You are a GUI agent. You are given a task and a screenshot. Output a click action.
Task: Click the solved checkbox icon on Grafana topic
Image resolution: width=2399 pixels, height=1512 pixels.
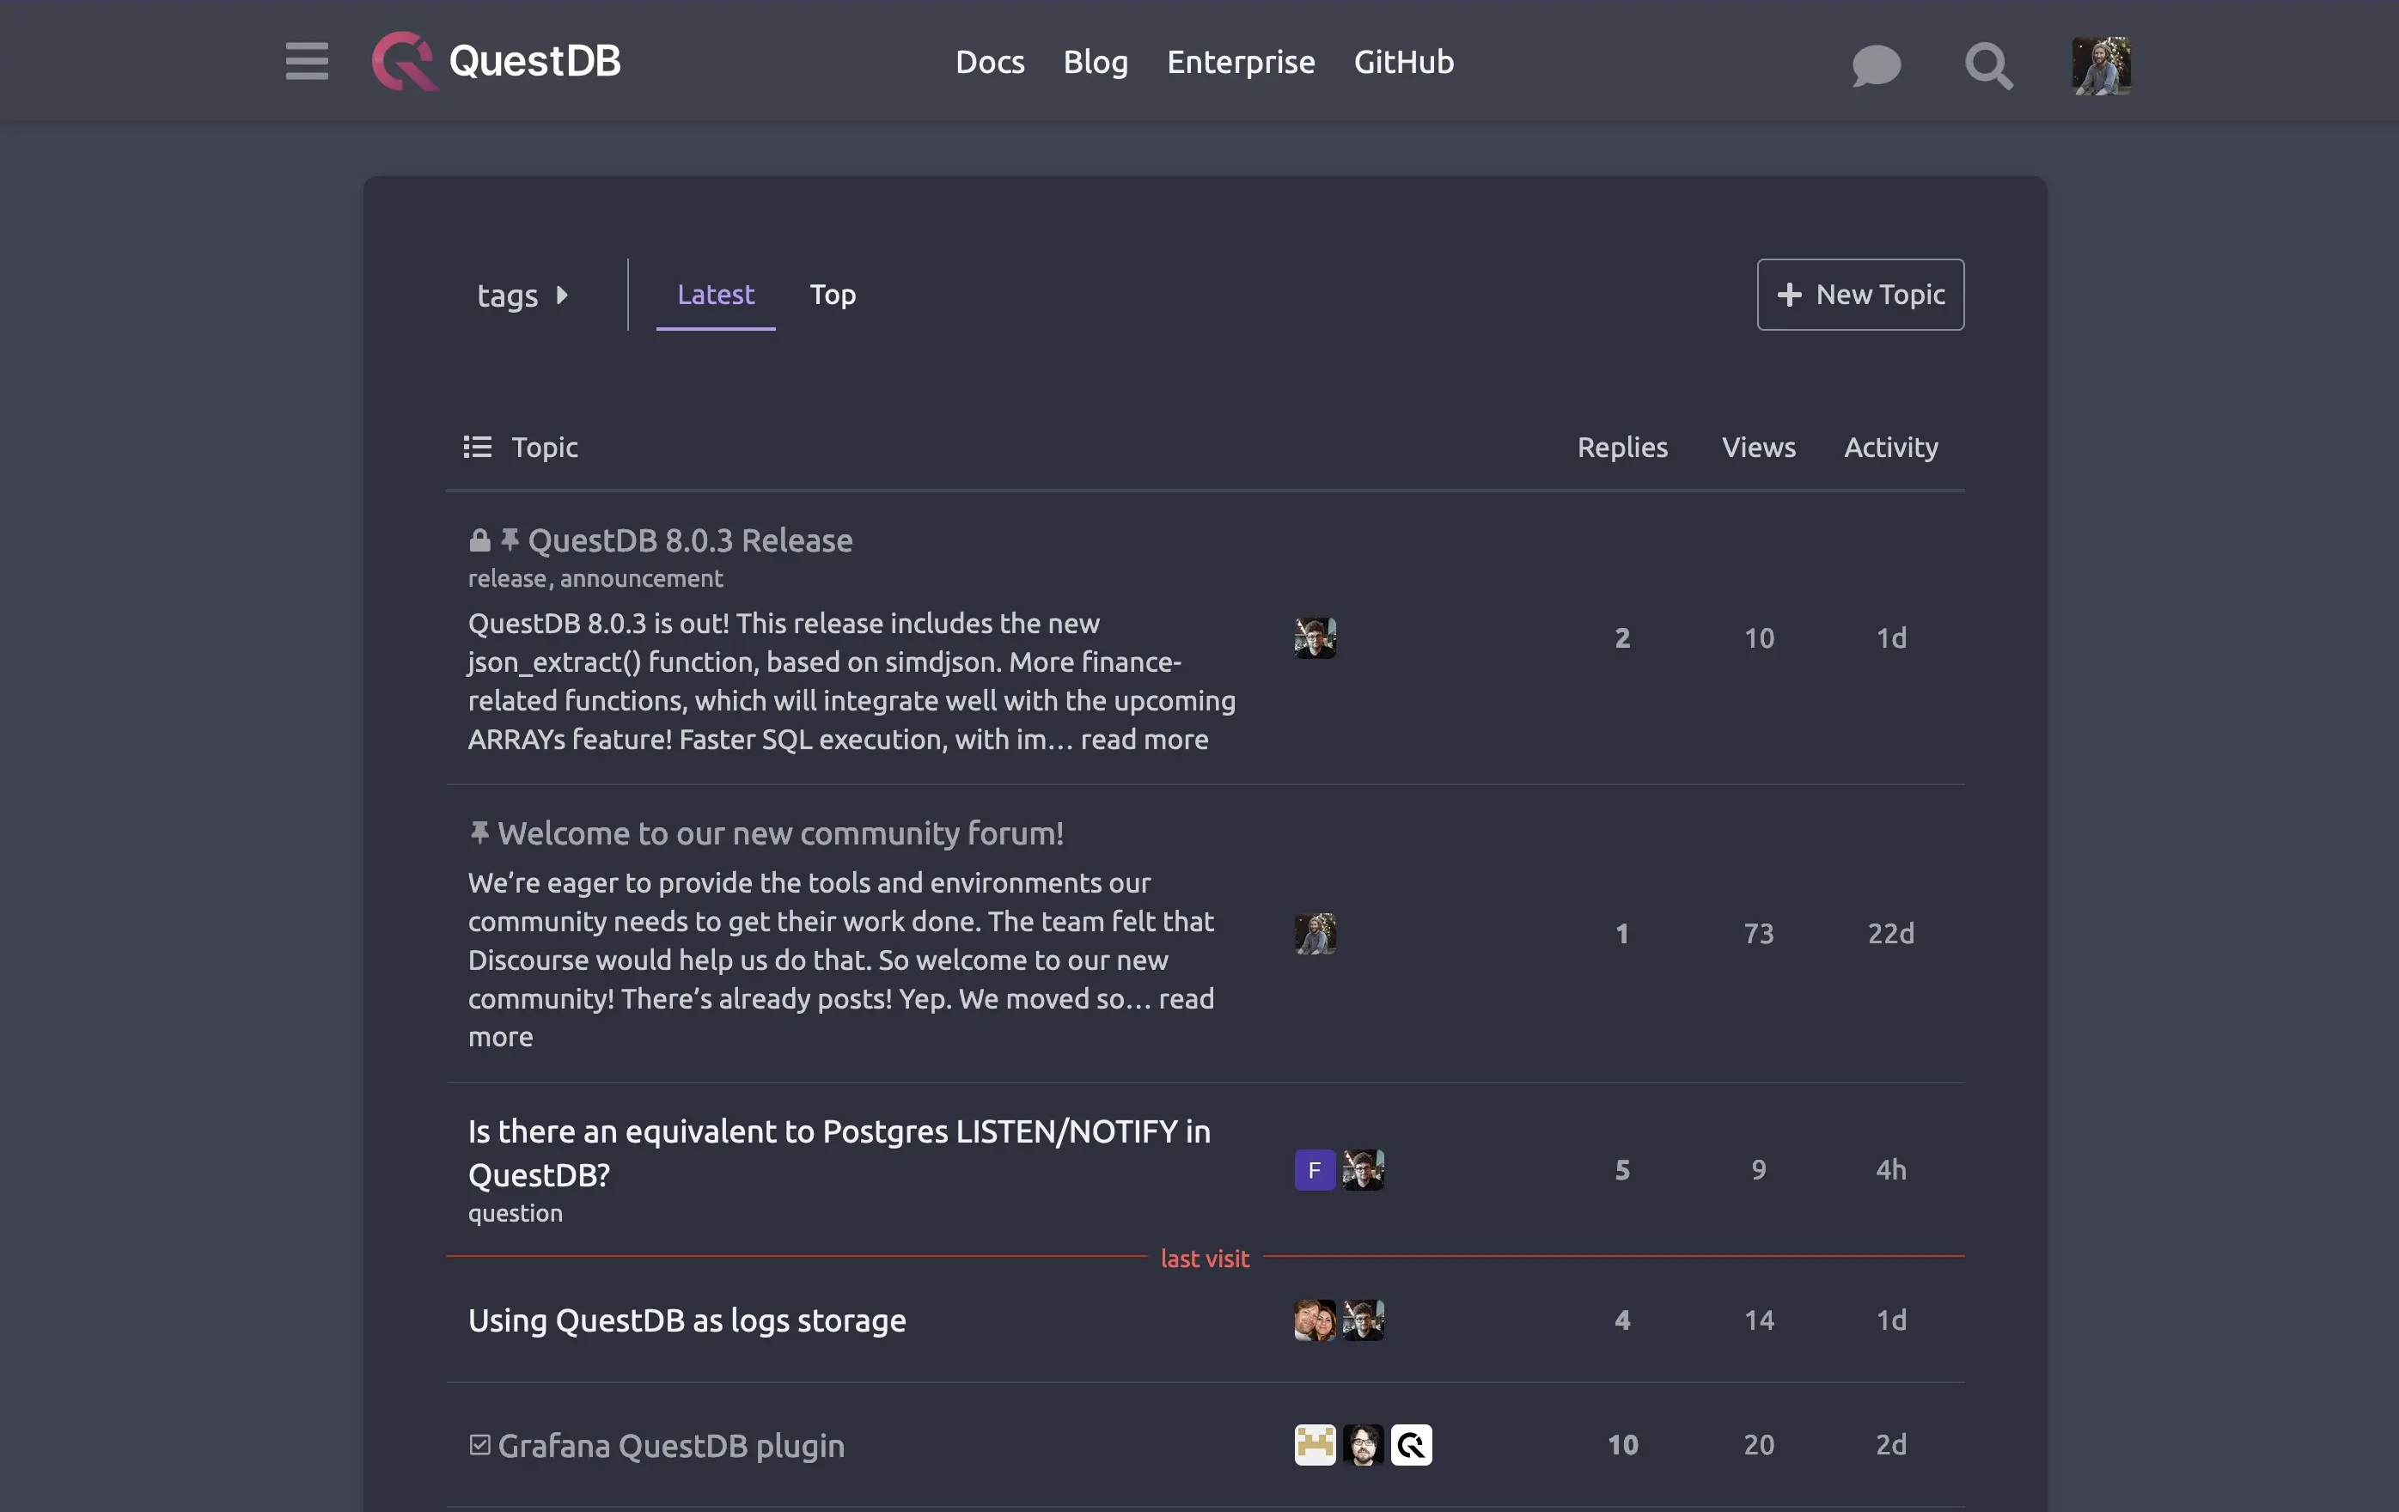479,1444
